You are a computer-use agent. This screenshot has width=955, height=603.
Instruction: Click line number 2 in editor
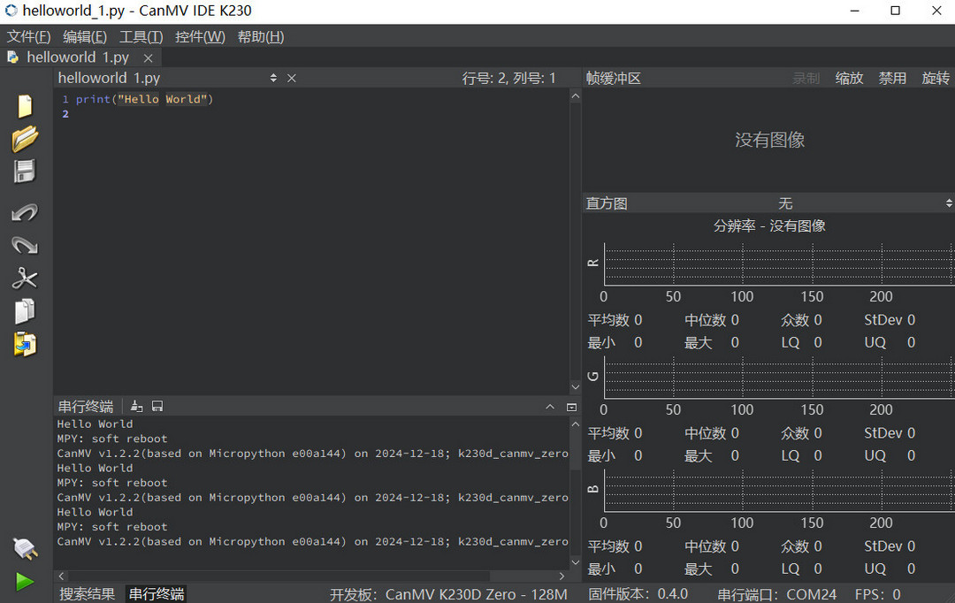pos(65,114)
